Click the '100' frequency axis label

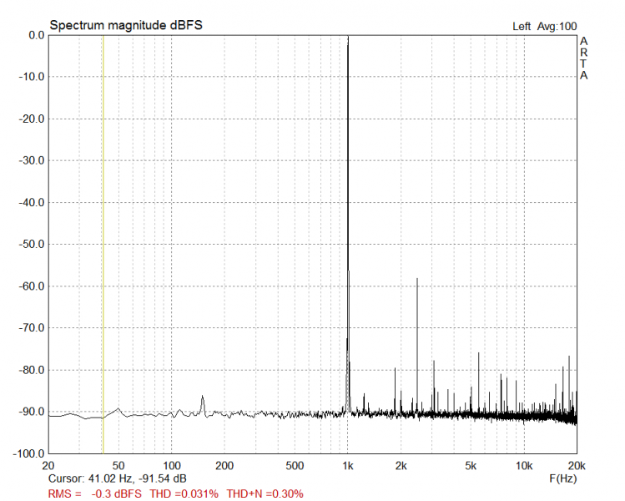click(171, 465)
